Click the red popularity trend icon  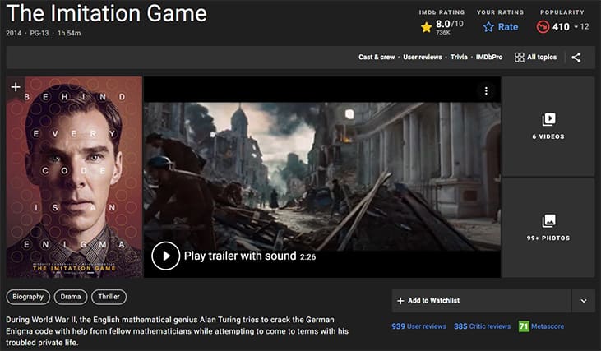543,27
